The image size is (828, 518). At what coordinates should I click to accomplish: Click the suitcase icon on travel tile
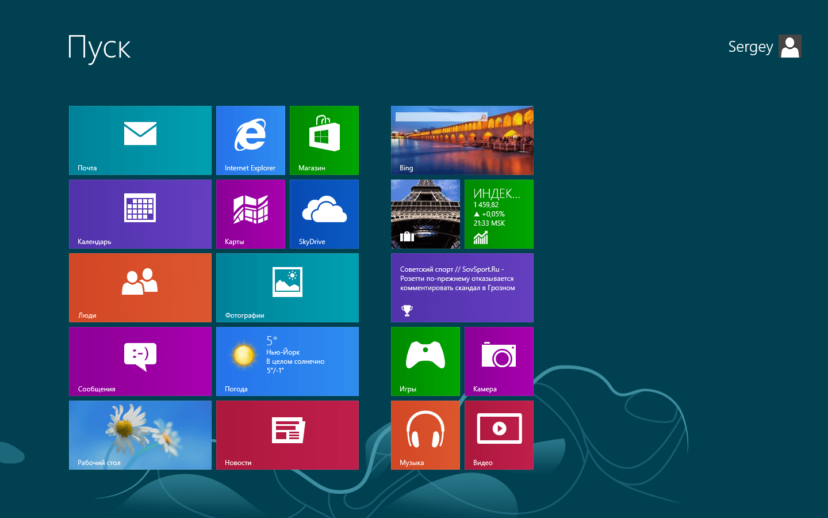click(x=407, y=237)
